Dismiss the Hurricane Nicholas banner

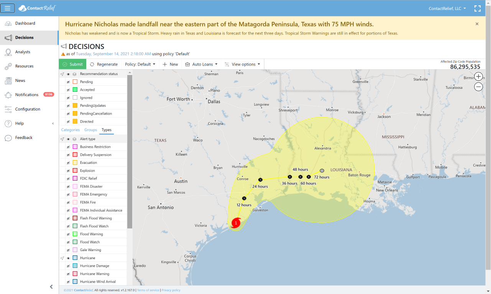[477, 24]
